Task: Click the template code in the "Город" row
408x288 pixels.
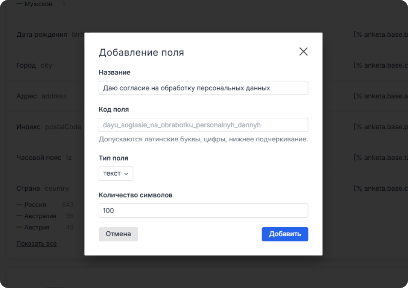Action: click(380, 65)
